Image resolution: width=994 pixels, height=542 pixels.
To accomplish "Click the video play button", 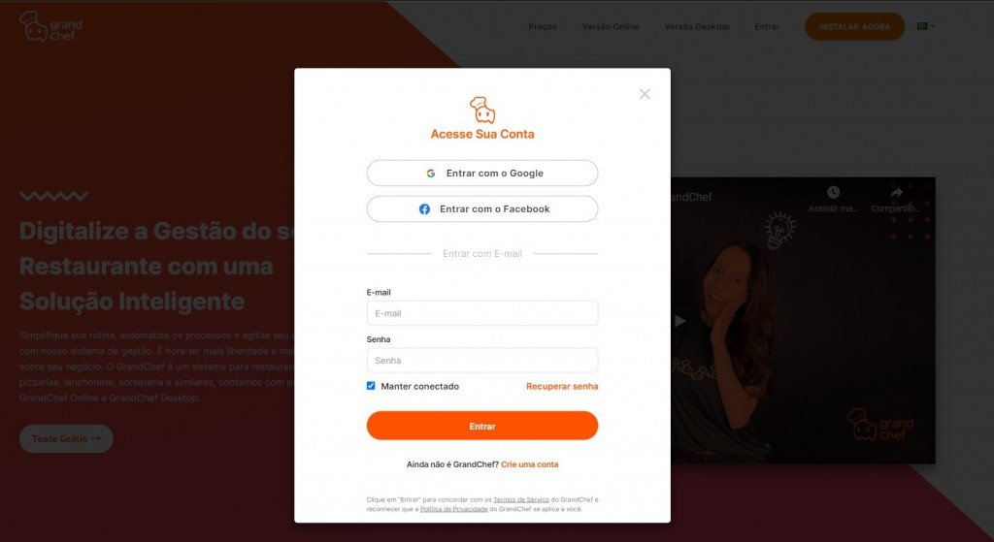I will [679, 321].
